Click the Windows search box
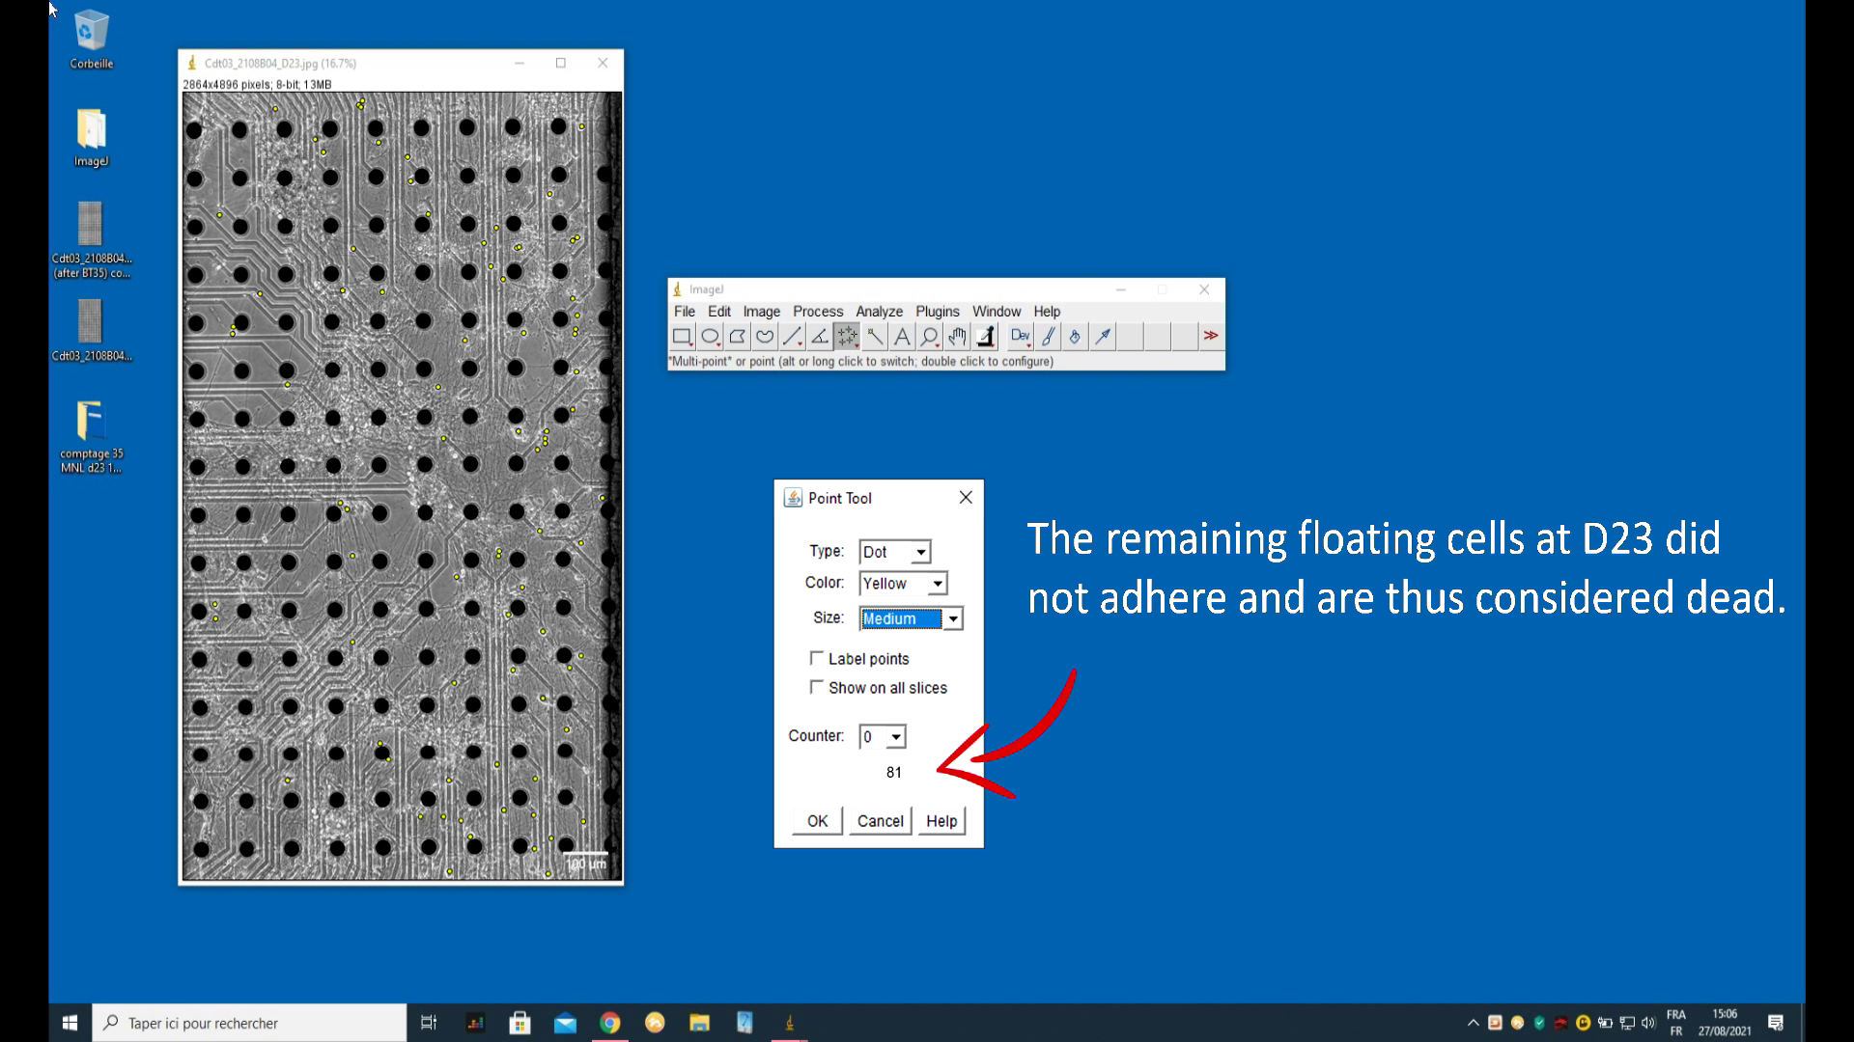Image resolution: width=1854 pixels, height=1042 pixels. [251, 1023]
